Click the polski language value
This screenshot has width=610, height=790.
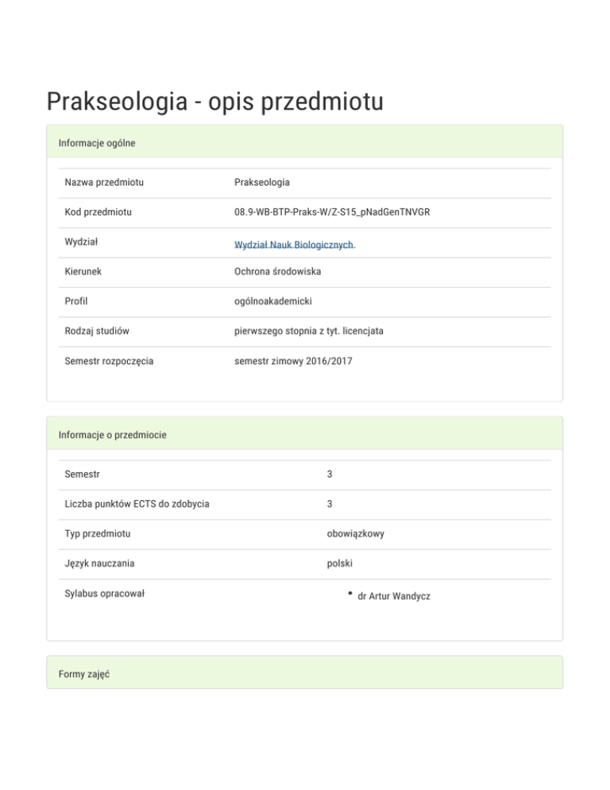340,563
